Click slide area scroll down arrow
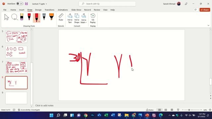This screenshot has height=119, width=212. [x=211, y=93]
